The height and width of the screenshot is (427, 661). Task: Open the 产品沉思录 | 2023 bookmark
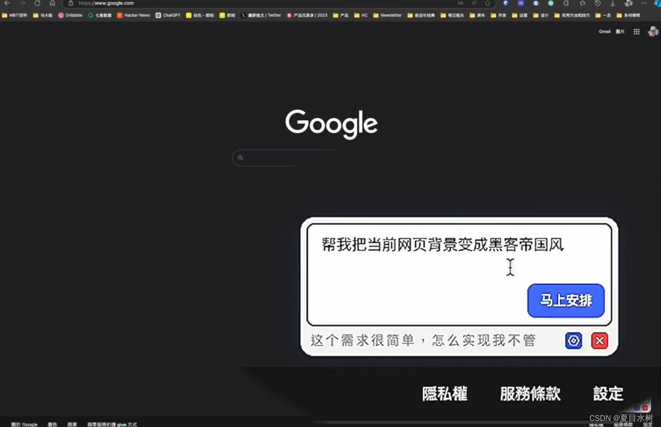[x=307, y=15]
